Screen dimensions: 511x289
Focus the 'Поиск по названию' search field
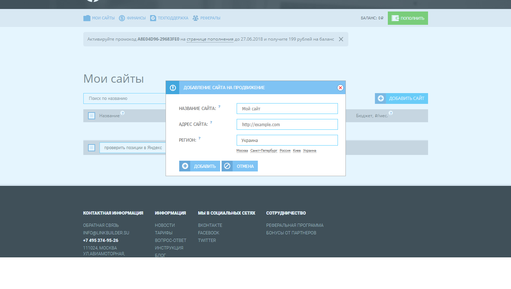pos(125,98)
